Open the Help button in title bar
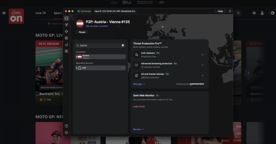The image size is (276, 144). pos(220,11)
